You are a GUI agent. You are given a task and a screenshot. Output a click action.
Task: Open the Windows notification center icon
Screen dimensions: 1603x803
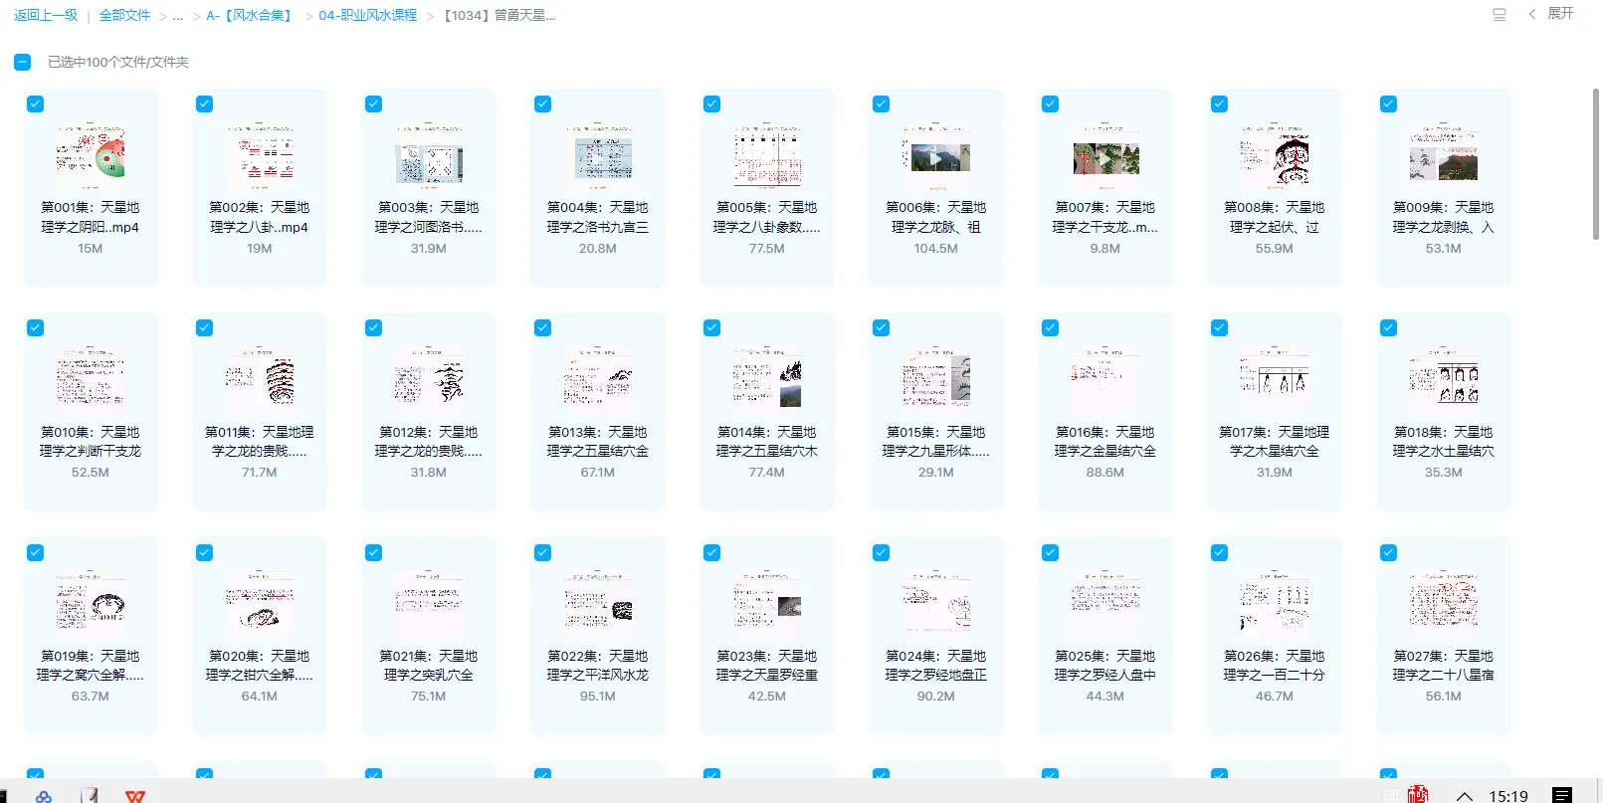pyautogui.click(x=1562, y=795)
